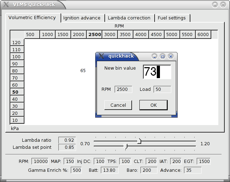Click the Advance field showing 35
Screen dimensions: 230x182
(x=193, y=170)
